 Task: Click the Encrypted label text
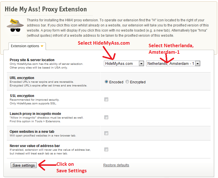[138, 82]
